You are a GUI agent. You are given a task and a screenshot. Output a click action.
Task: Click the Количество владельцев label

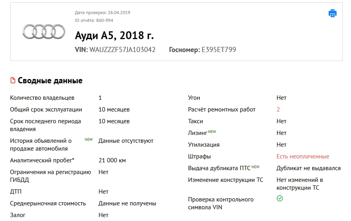(42, 98)
